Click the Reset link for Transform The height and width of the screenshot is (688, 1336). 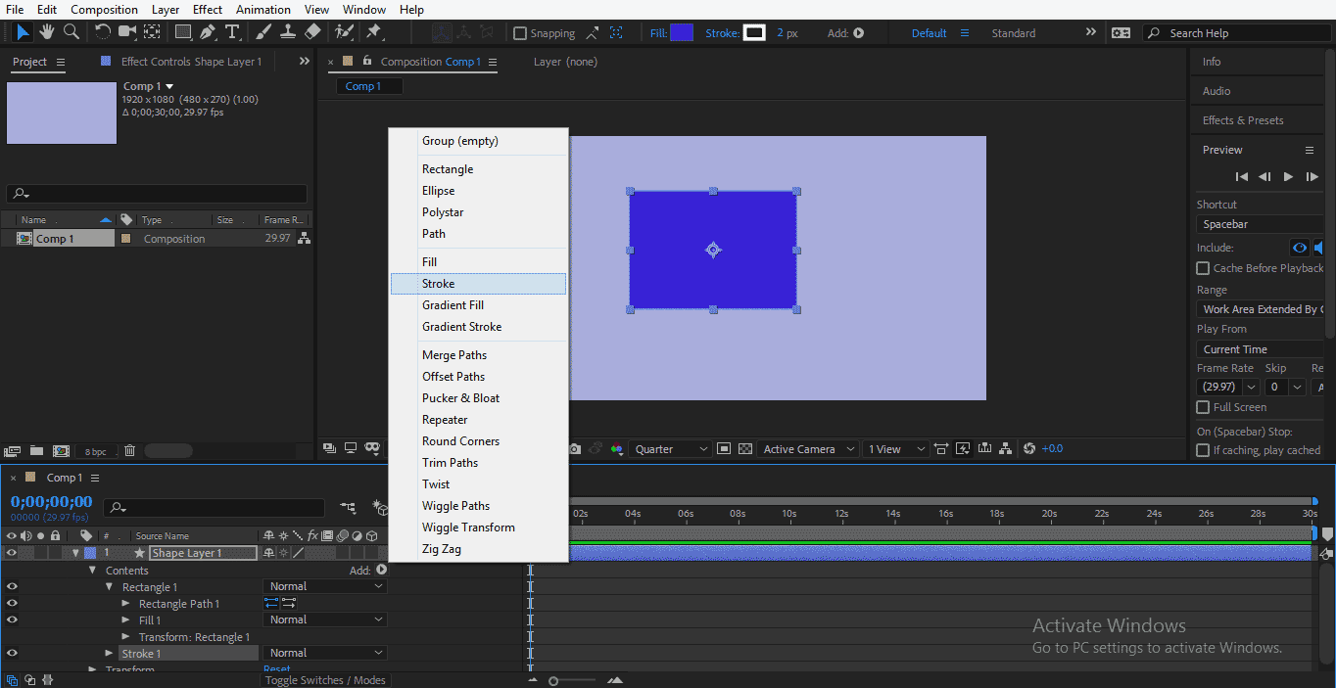[276, 667]
